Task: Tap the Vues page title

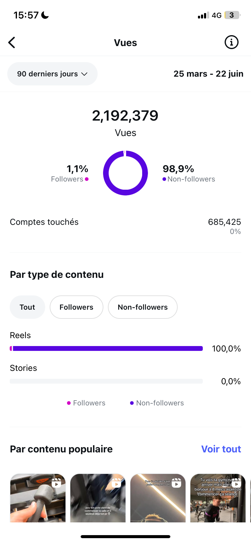Action: point(125,43)
